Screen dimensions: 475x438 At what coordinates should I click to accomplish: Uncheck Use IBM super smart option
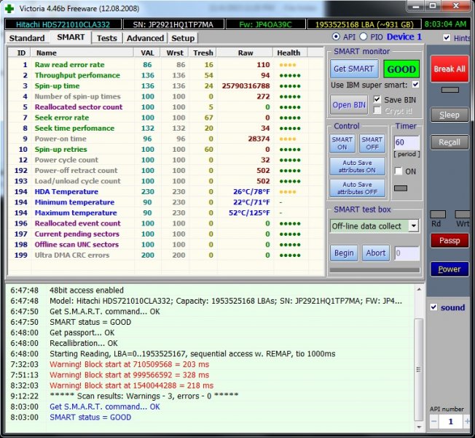(x=415, y=85)
